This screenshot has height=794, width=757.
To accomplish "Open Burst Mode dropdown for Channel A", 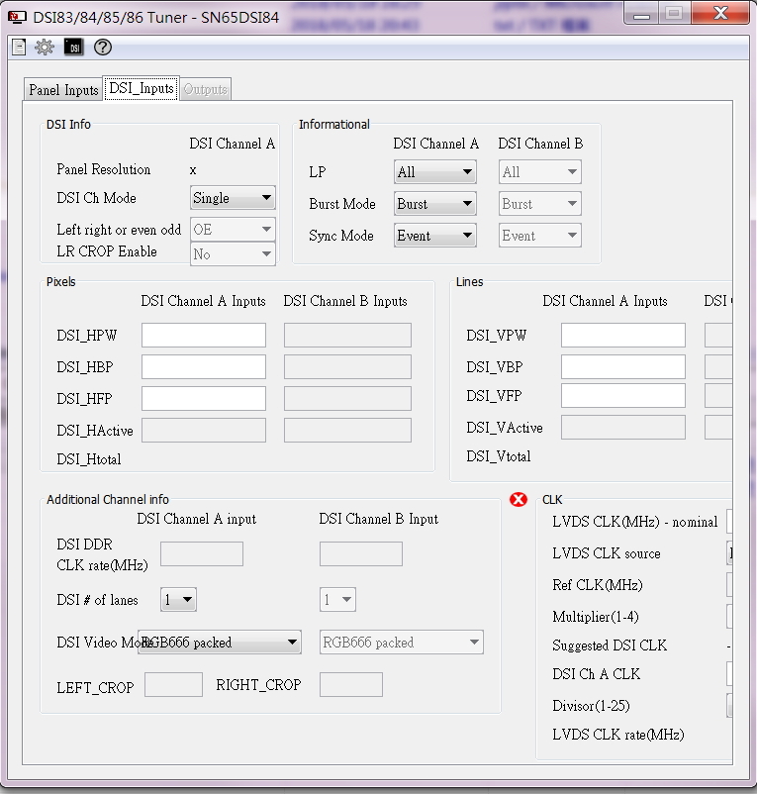I will point(435,204).
